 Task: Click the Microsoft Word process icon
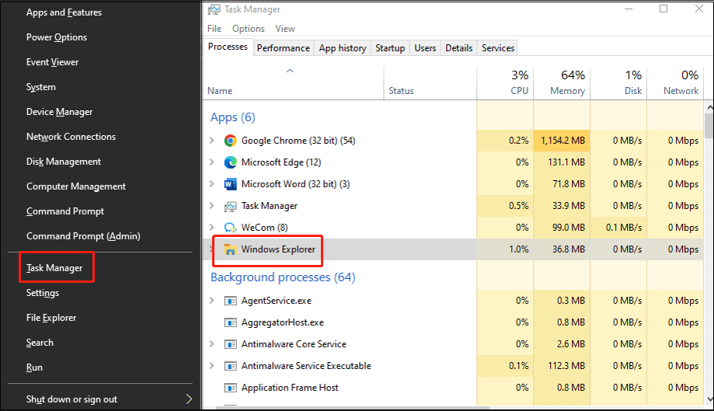point(231,184)
